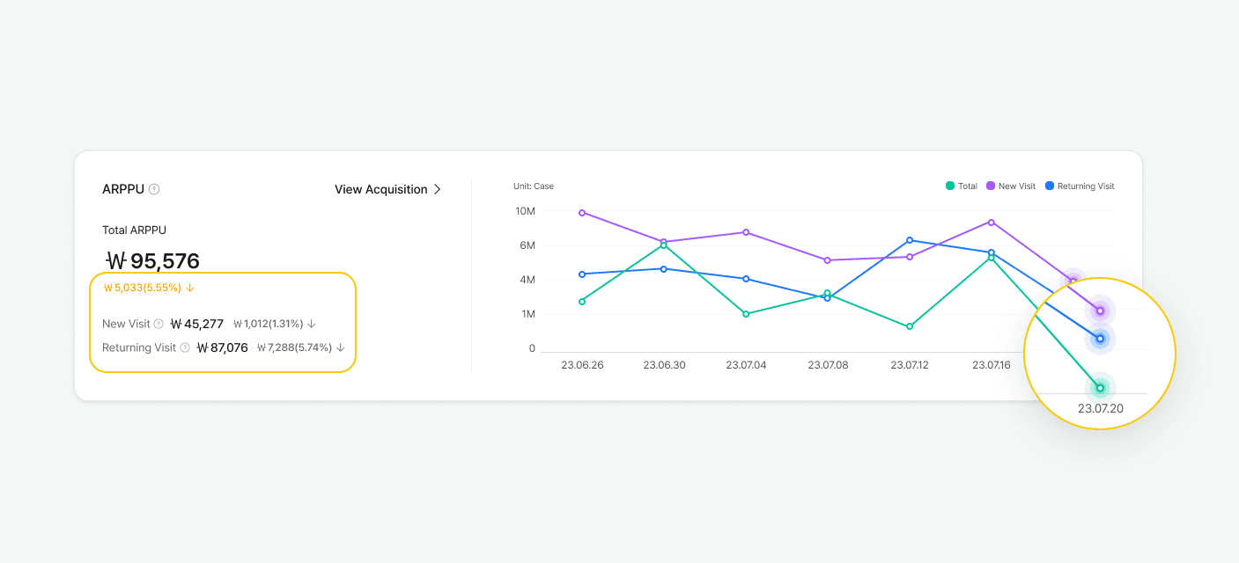Click the blue Returning Visit point at 23.07.04
Image resolution: width=1239 pixels, height=563 pixels.
[x=746, y=279]
